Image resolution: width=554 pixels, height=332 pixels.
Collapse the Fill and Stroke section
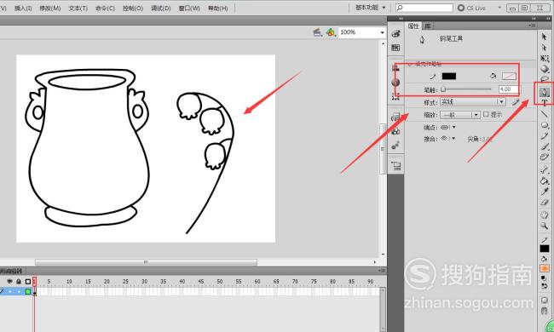coord(410,64)
